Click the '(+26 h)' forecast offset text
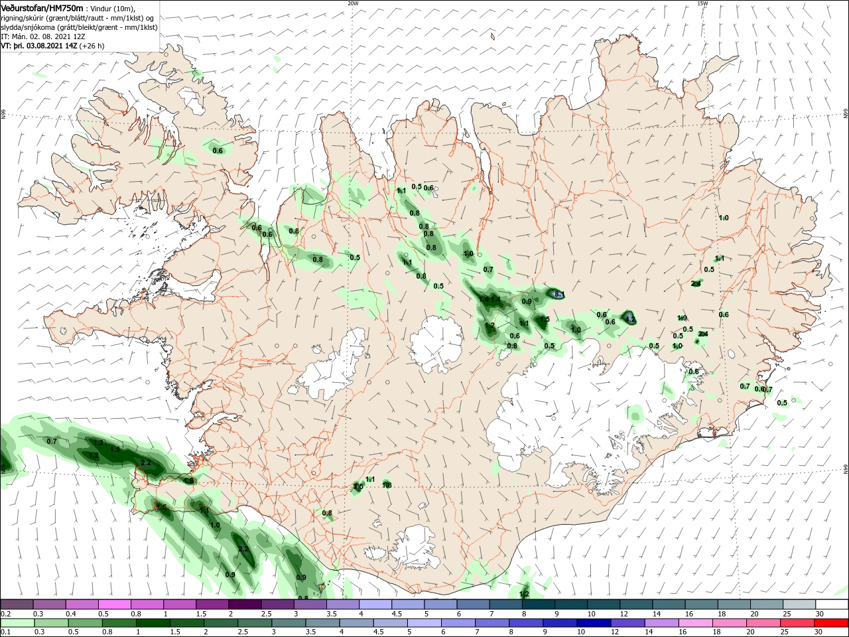 (92, 46)
